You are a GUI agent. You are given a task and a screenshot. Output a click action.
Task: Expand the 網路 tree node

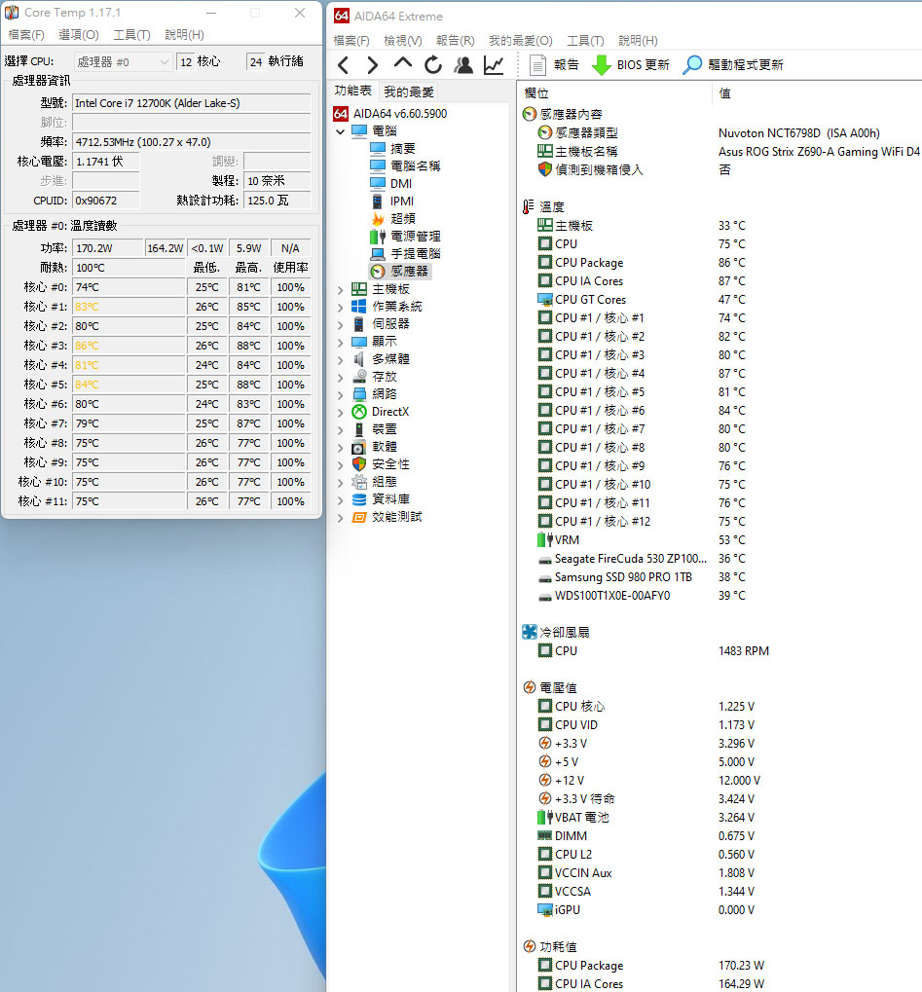point(341,395)
